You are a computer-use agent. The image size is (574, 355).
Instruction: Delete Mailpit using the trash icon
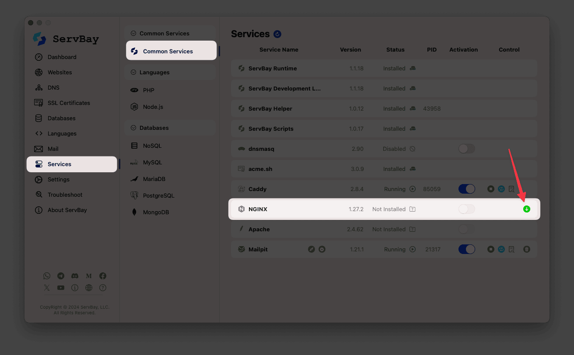coord(527,249)
